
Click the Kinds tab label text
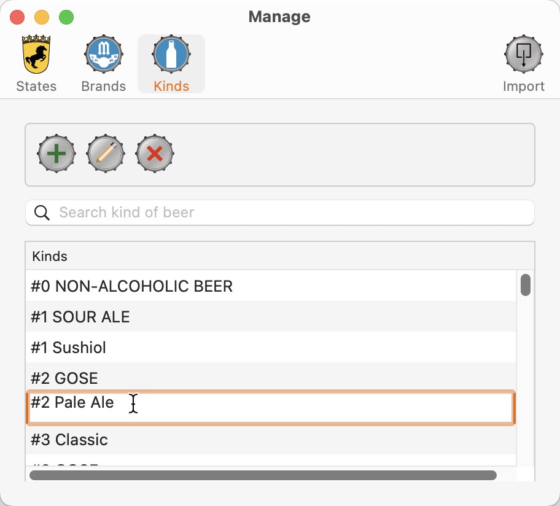click(171, 87)
